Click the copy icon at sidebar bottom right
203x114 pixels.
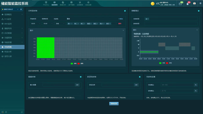22,112
